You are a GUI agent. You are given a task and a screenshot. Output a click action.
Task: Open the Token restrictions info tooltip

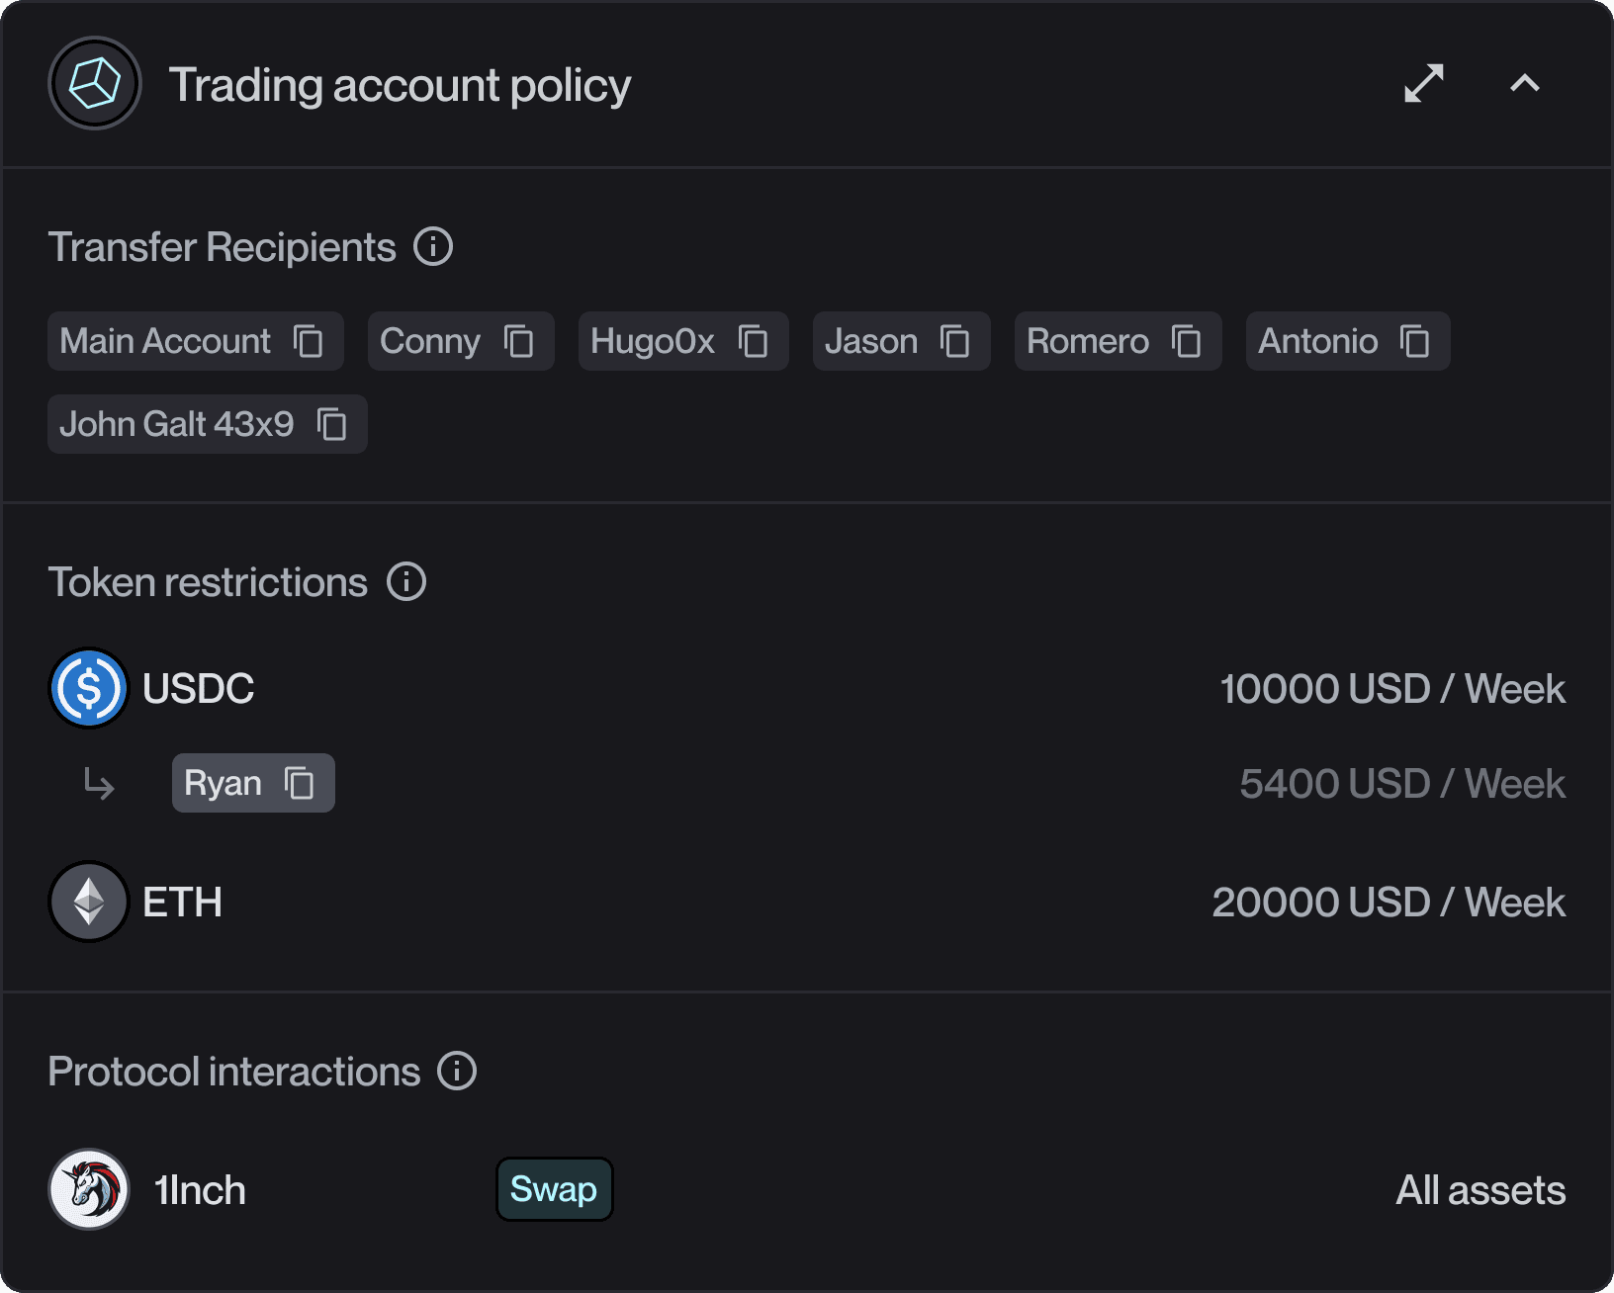404,582
